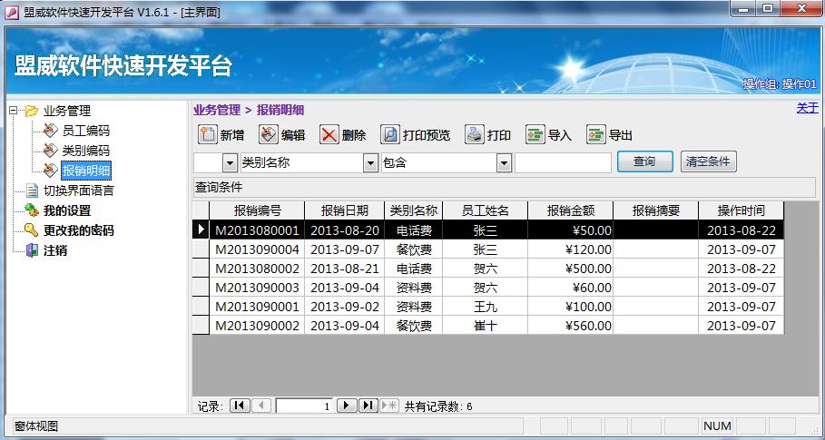Click the 导出 label
Screen dimensions: 825x440
[x=620, y=135]
